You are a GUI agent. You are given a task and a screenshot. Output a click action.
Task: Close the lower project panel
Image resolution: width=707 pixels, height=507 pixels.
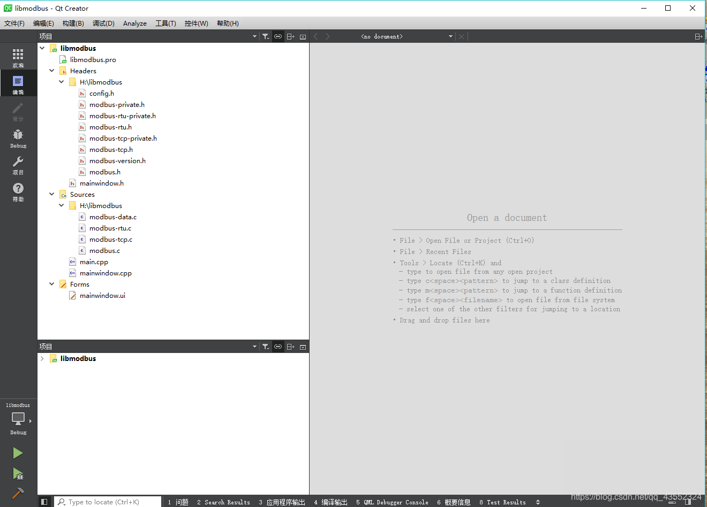point(303,347)
